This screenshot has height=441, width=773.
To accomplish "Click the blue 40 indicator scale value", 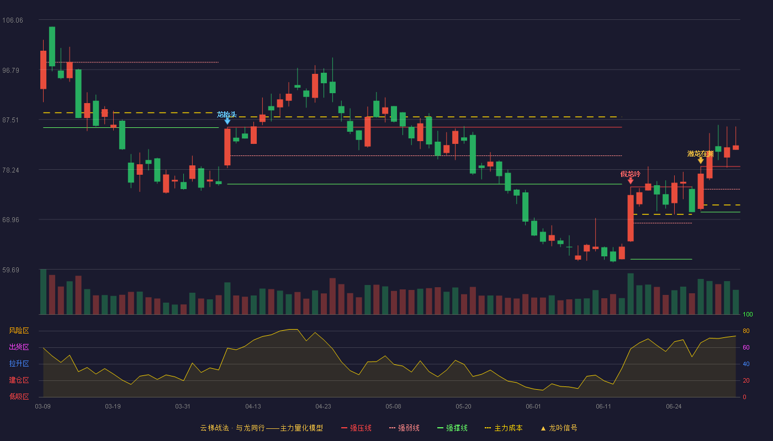I will [746, 364].
